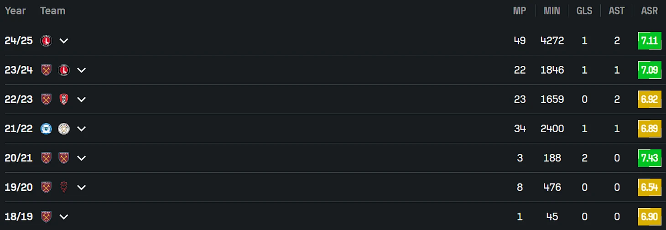Click the green 7.43 rating badge
666x230 pixels.
pos(650,158)
